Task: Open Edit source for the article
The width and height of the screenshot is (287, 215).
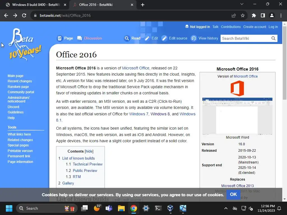Action: tap(174, 38)
